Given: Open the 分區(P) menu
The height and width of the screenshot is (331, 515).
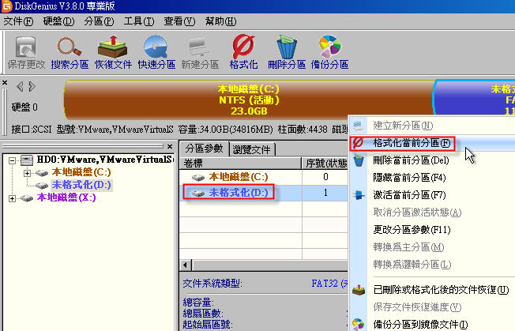Looking at the screenshot, I should [x=99, y=21].
